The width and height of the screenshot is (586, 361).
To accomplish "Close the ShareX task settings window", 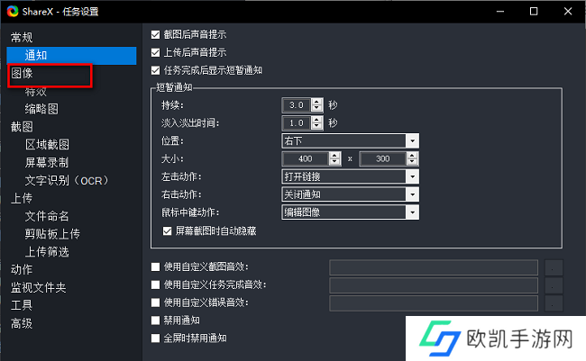I will pyautogui.click(x=568, y=11).
